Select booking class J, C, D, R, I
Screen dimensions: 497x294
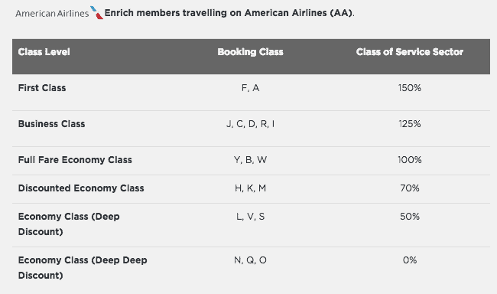coord(250,124)
